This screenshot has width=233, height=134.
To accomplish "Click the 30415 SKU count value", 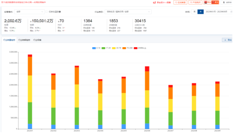I will point(140,21).
